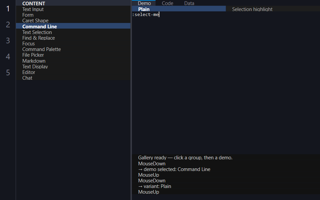This screenshot has height=200, width=320.
Task: Open the File Picker demo
Action: pos(73,55)
